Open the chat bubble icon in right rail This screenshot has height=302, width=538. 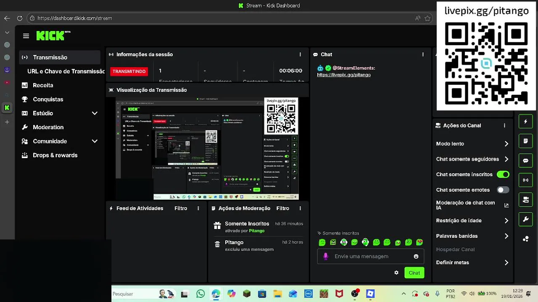point(525,161)
